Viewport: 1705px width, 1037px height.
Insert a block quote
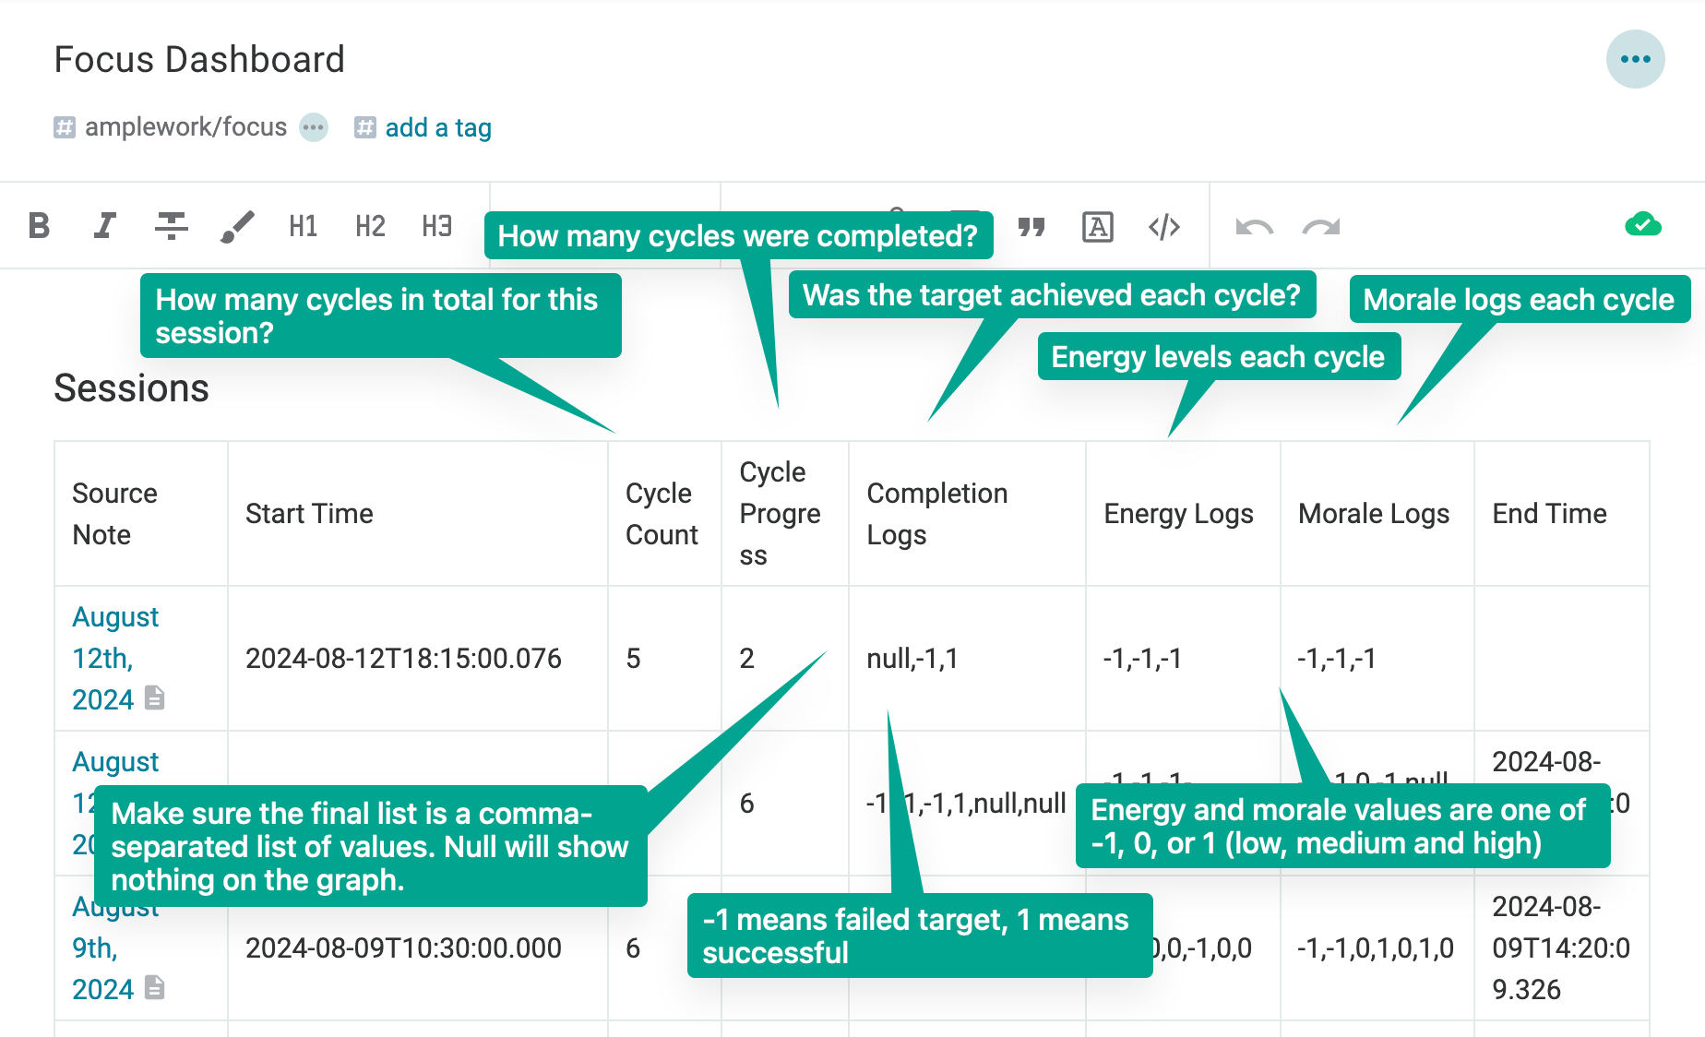[x=1031, y=227]
